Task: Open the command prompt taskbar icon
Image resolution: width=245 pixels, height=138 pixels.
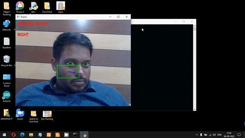Action: pyautogui.click(x=75, y=135)
